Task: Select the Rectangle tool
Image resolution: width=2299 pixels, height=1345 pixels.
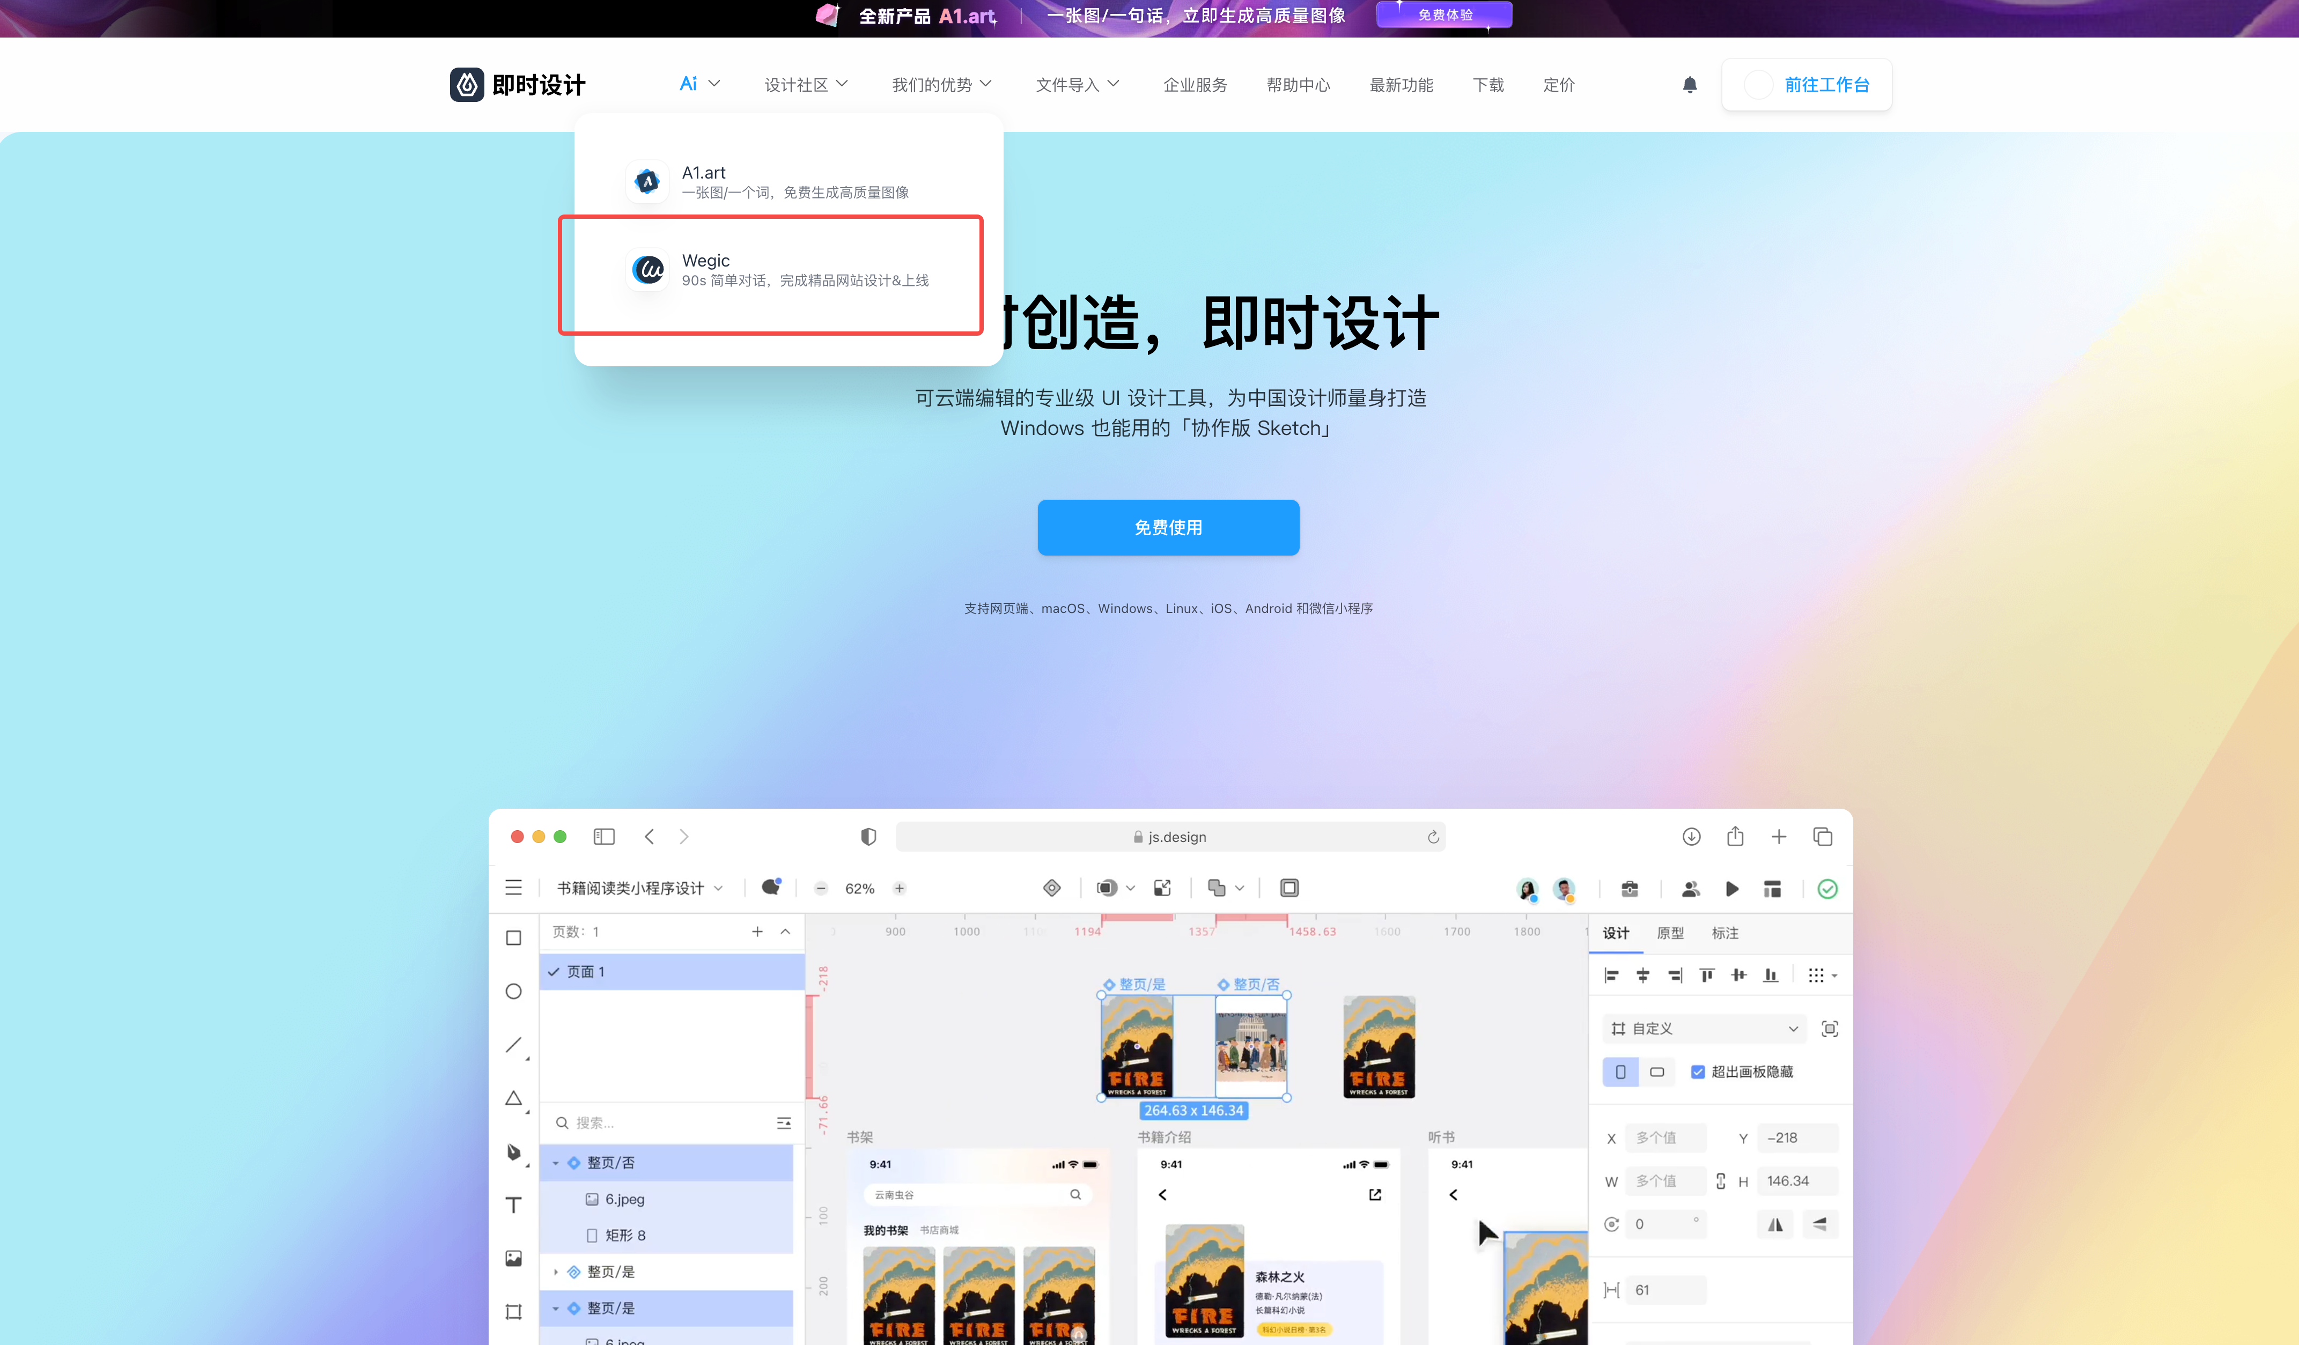Action: click(x=514, y=937)
